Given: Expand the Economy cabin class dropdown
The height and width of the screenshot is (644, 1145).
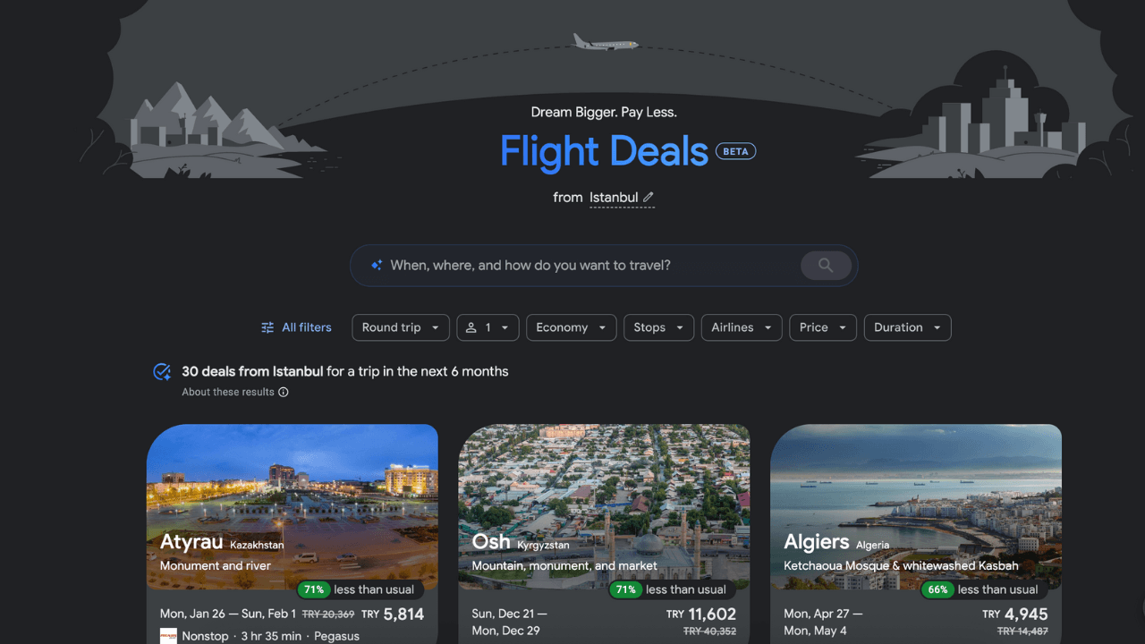Looking at the screenshot, I should pyautogui.click(x=571, y=327).
